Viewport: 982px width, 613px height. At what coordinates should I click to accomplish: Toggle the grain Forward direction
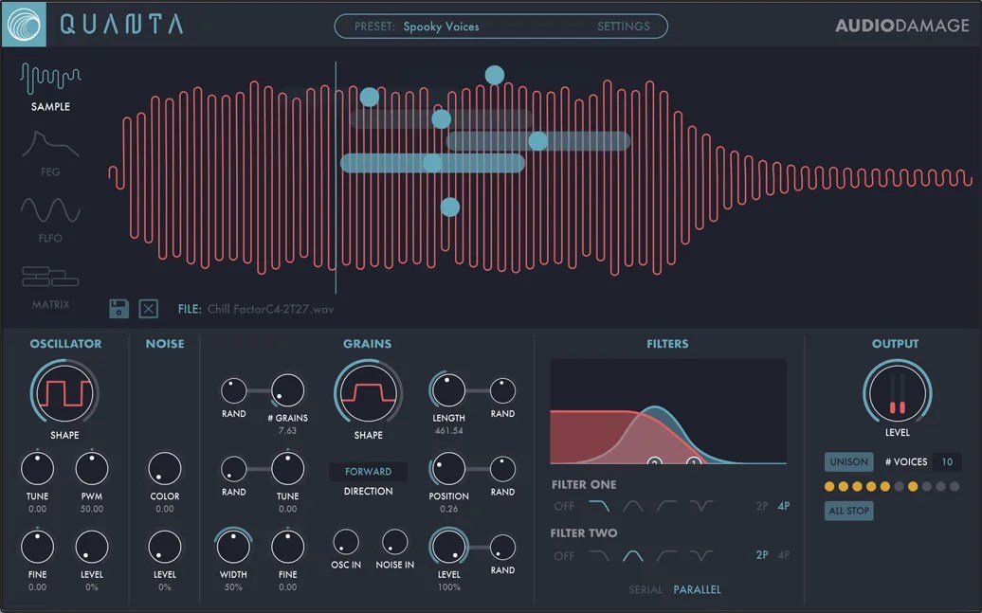pyautogui.click(x=368, y=471)
